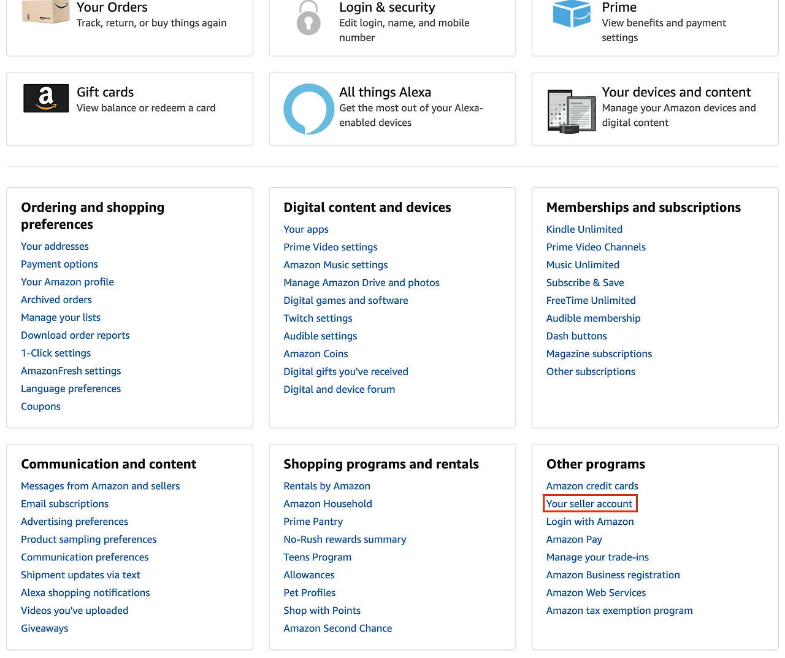
Task: Open Kindle Unlimited membership
Action: (x=584, y=229)
